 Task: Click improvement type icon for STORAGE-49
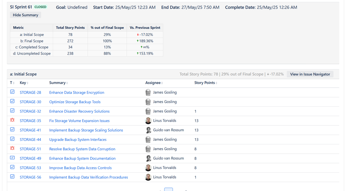point(12,158)
